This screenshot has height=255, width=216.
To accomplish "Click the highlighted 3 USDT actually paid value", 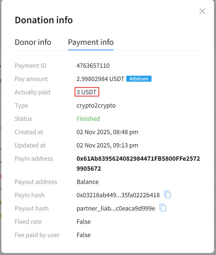I will click(87, 92).
